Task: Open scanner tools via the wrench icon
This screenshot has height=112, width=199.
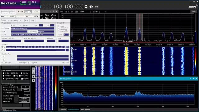Action: [33, 80]
